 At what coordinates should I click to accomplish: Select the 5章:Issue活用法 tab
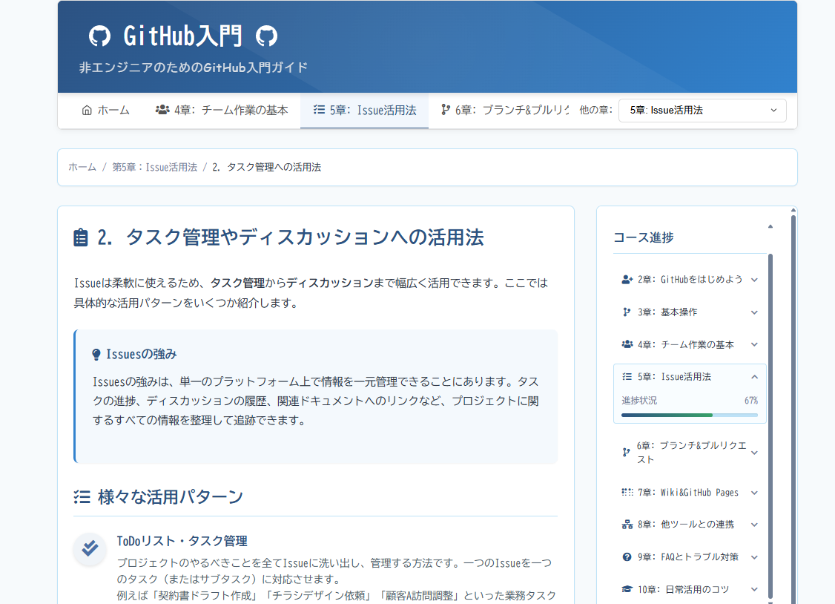(364, 111)
